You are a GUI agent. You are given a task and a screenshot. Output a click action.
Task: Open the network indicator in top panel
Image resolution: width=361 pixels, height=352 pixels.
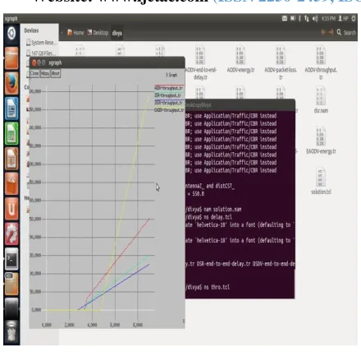[307, 19]
